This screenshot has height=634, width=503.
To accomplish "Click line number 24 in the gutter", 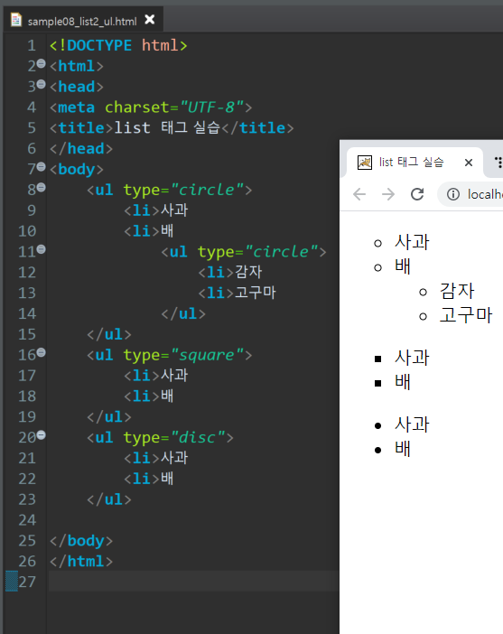I will [27, 520].
